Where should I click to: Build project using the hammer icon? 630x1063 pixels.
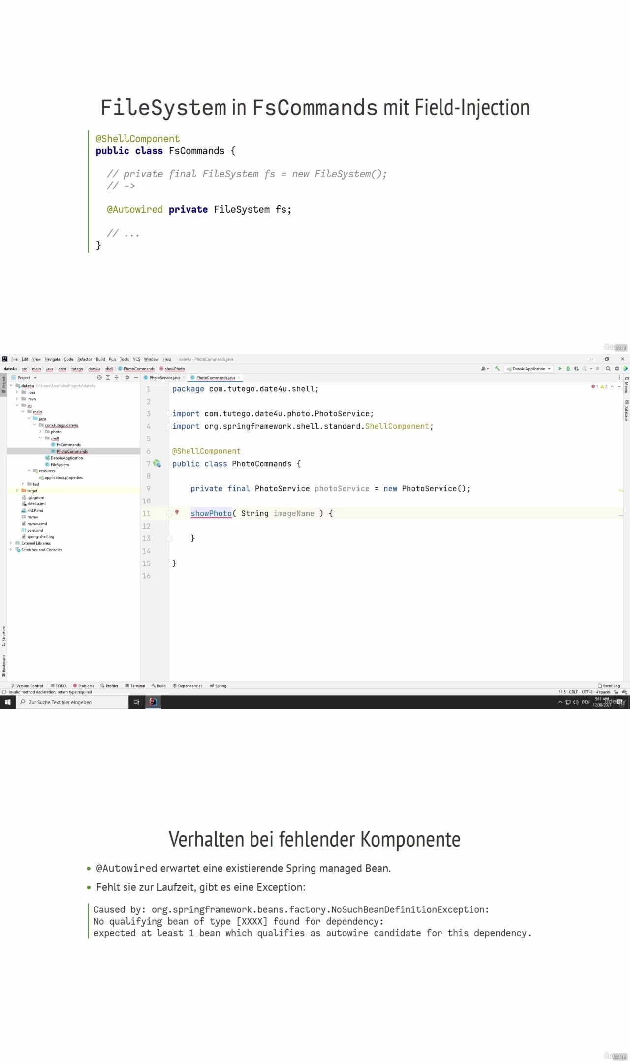[497, 369]
